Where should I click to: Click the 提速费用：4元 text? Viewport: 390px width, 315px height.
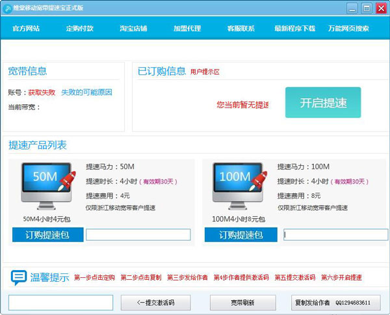coord(108,196)
